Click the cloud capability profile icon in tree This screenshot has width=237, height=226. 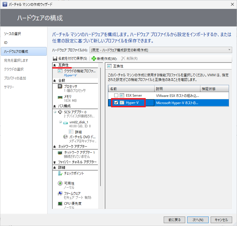coord(60,71)
